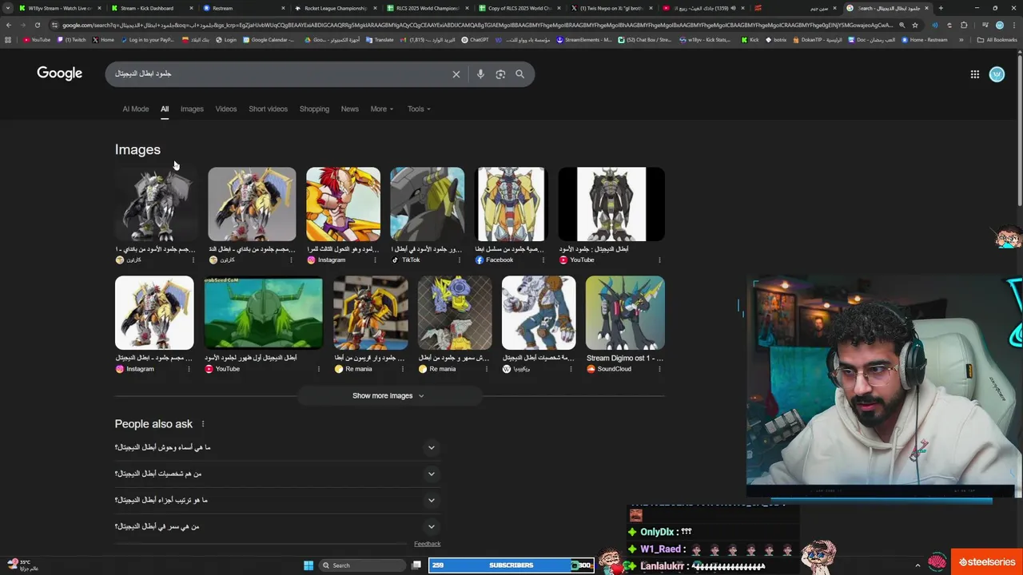Image resolution: width=1023 pixels, height=575 pixels.
Task: Switch to Shopping results tab
Action: point(314,109)
